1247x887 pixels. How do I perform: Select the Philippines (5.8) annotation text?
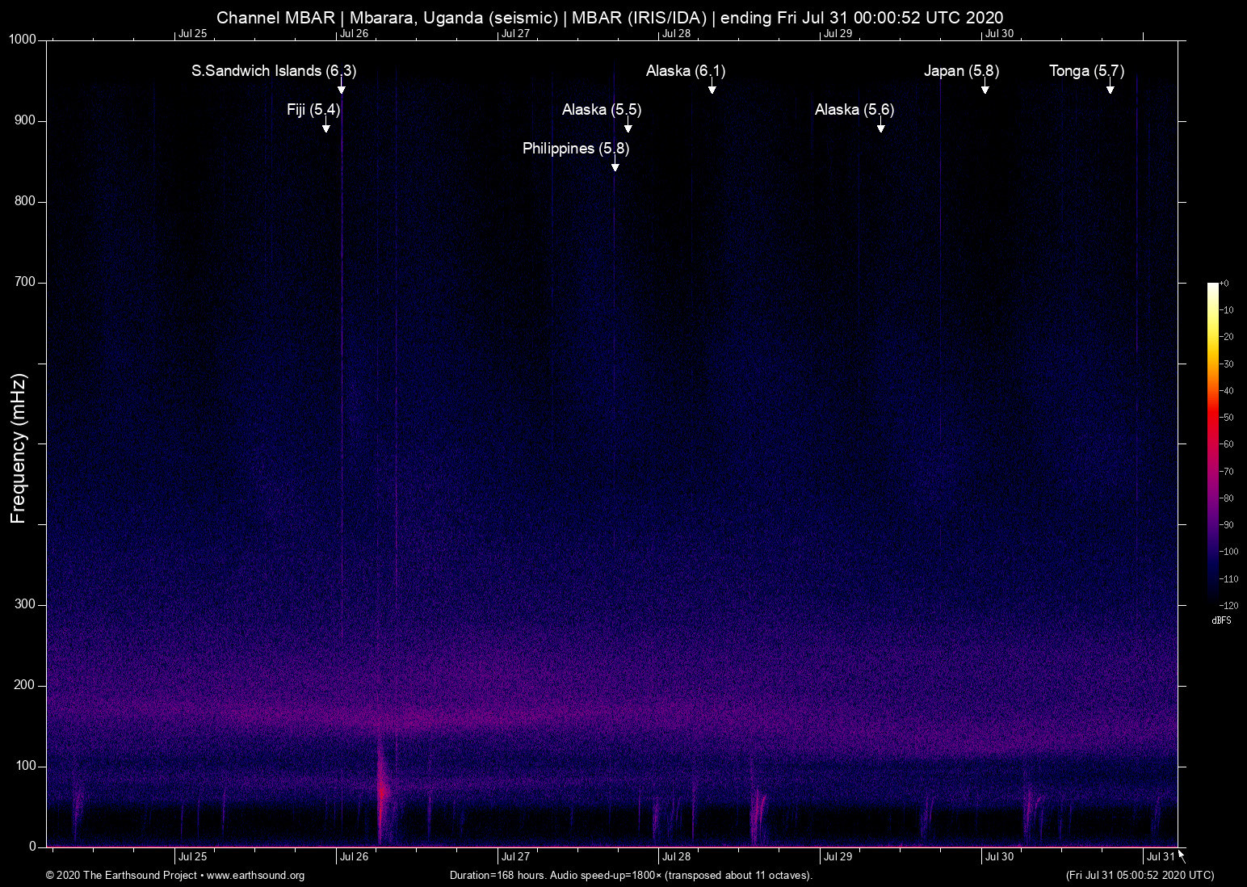point(575,149)
